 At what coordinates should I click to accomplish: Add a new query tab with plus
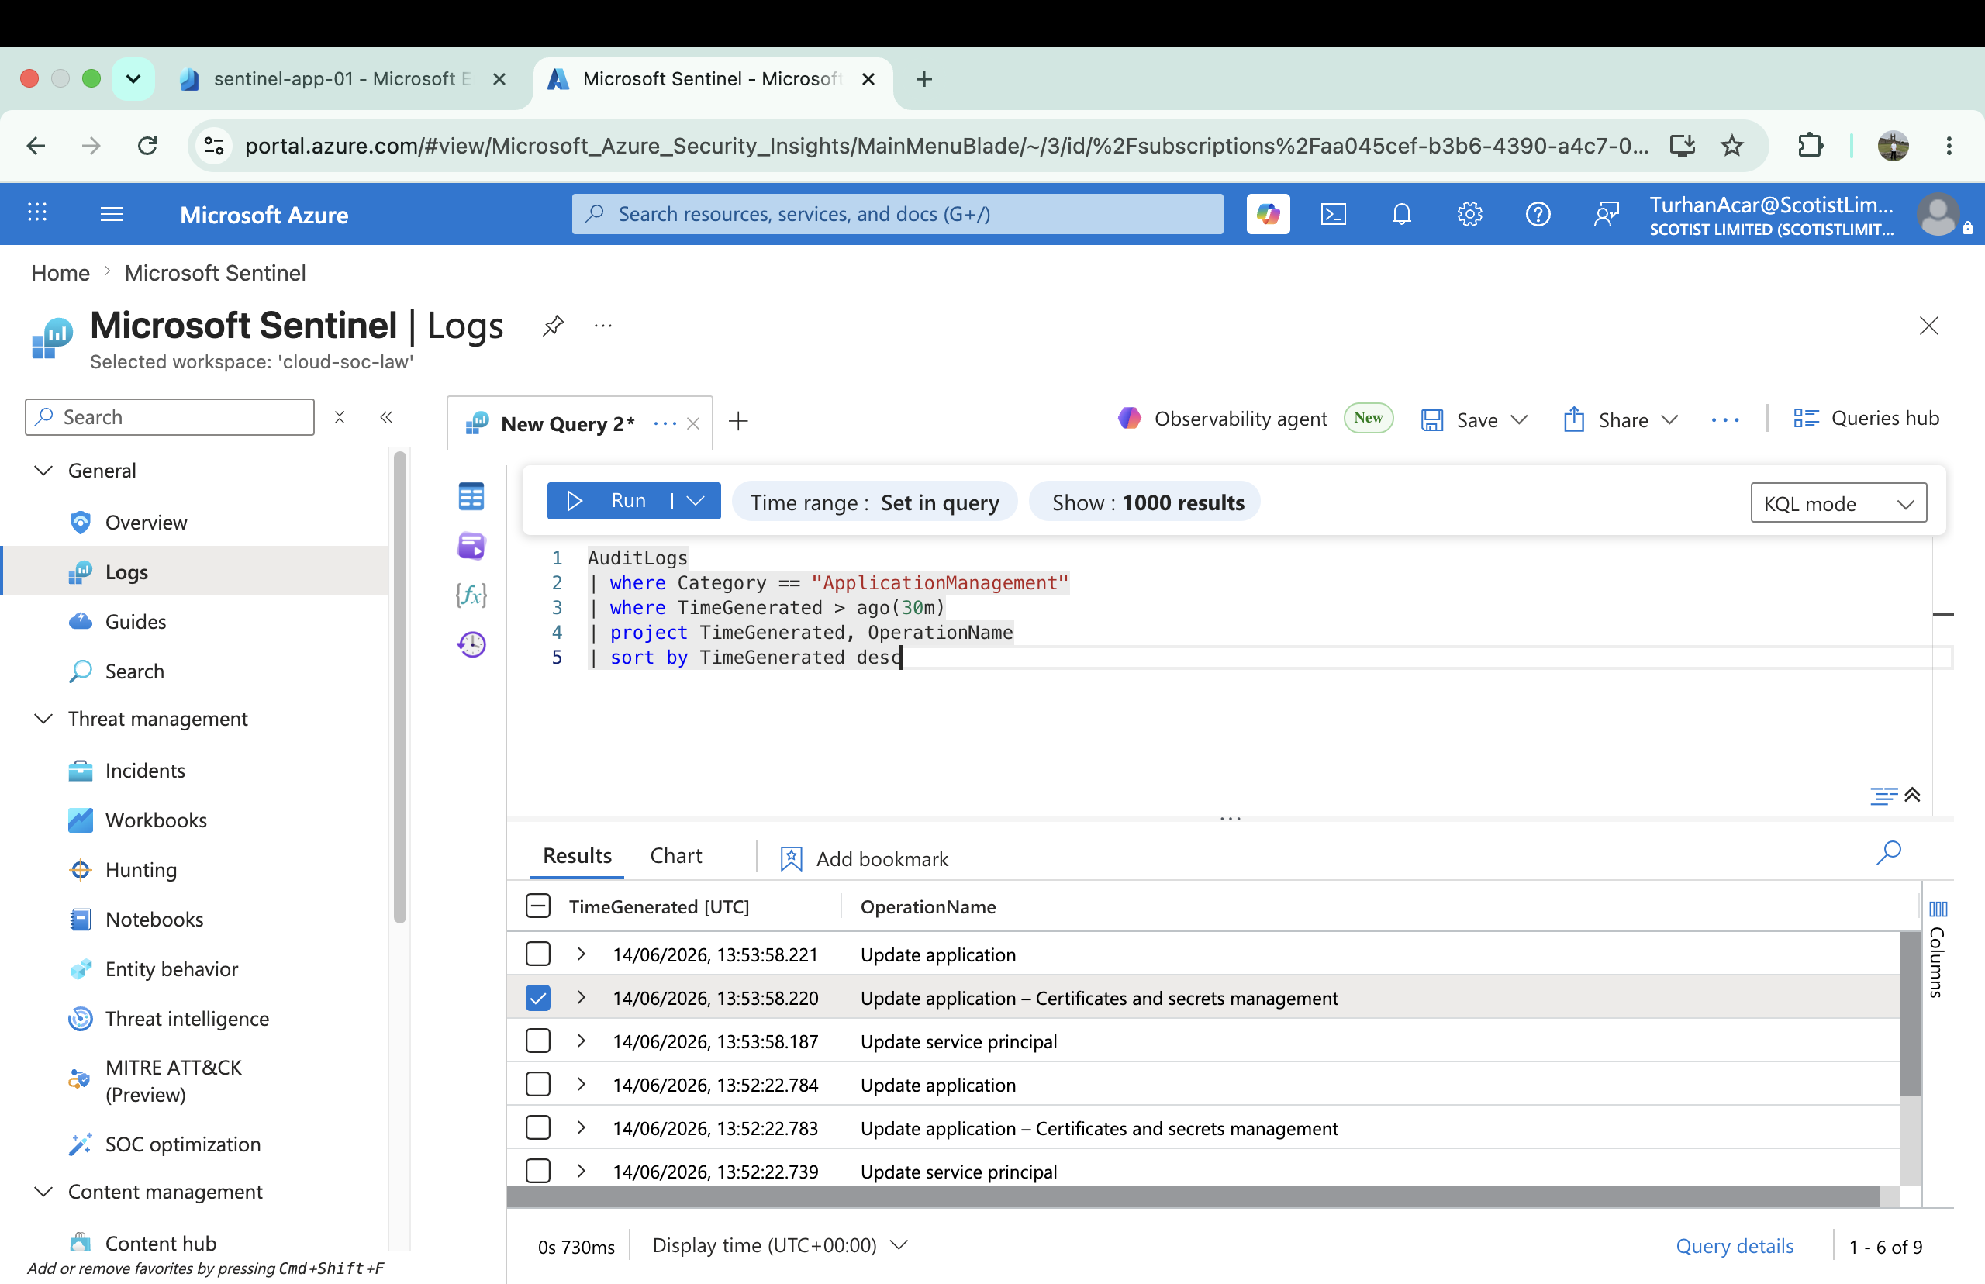[738, 421]
